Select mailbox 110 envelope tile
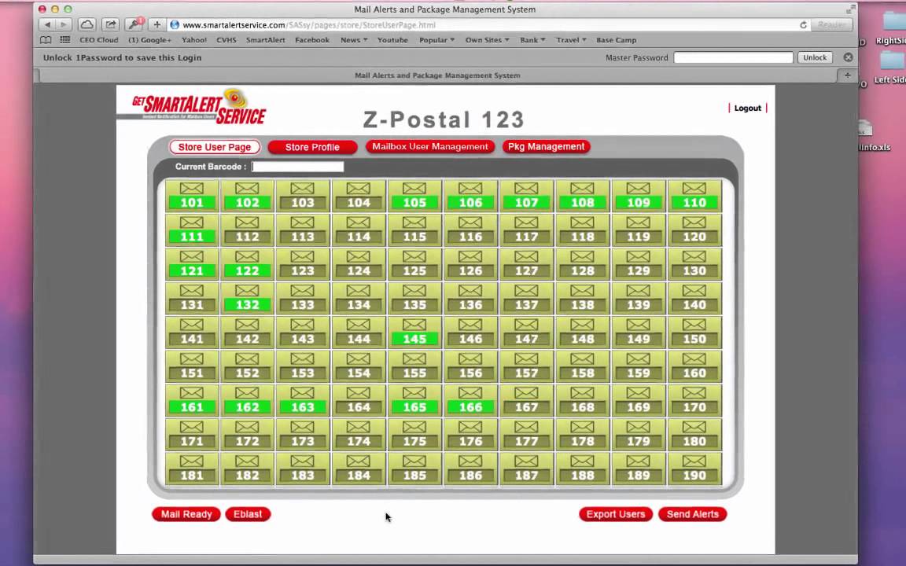The height and width of the screenshot is (566, 906). click(x=694, y=196)
